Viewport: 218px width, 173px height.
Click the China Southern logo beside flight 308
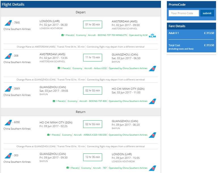coord(8,56)
